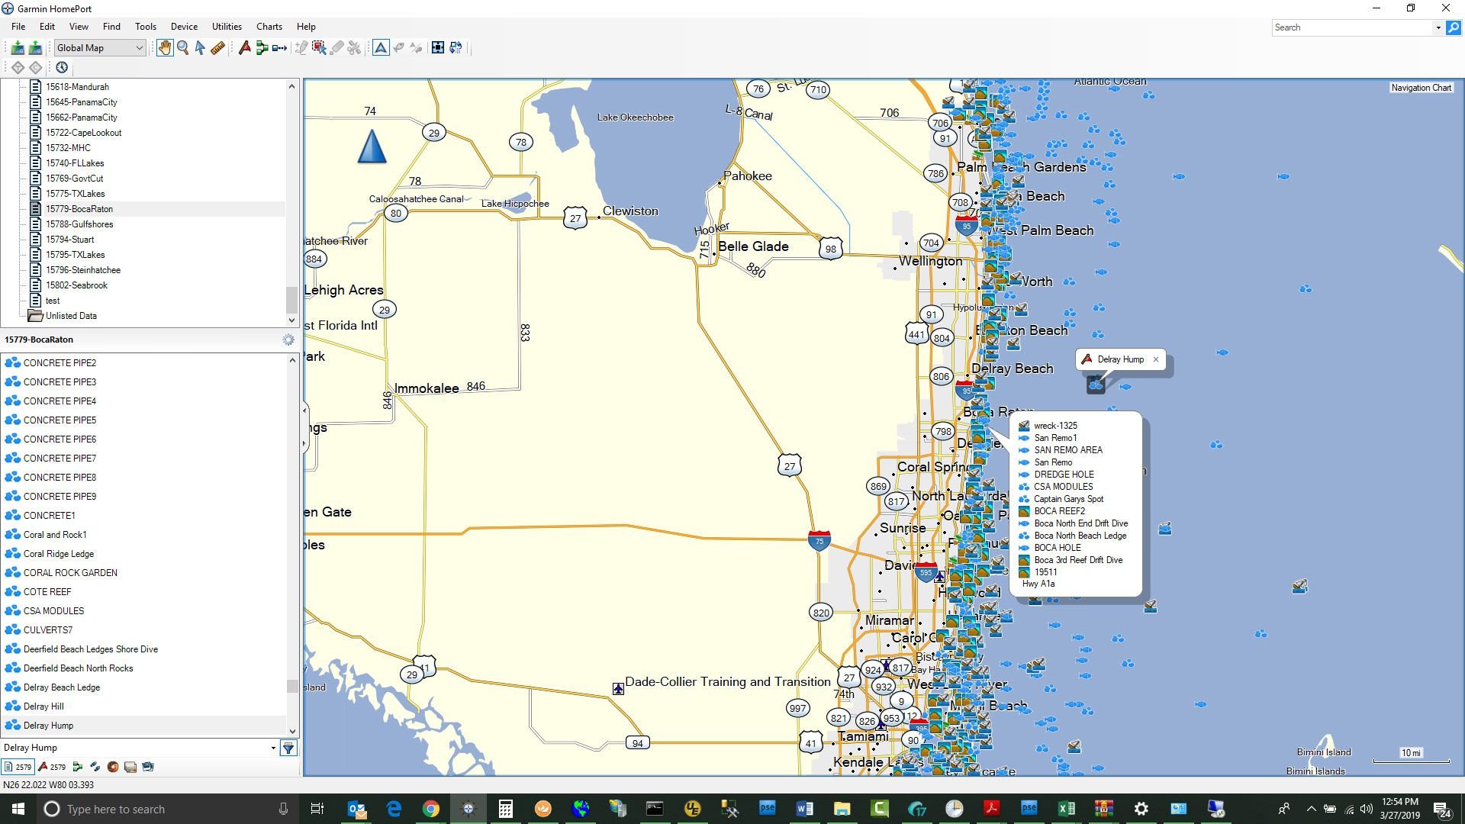Viewport: 1465px width, 824px height.
Task: Click the sync arrows toolbar icon
Action: (x=456, y=48)
